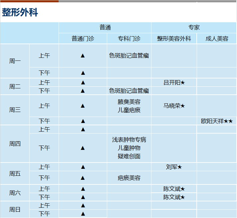Click 下午 label in 周一 row

[44, 73]
